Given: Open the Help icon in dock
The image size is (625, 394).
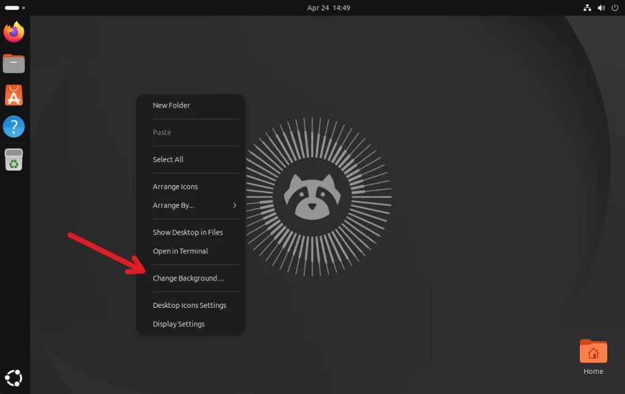Looking at the screenshot, I should tap(14, 127).
